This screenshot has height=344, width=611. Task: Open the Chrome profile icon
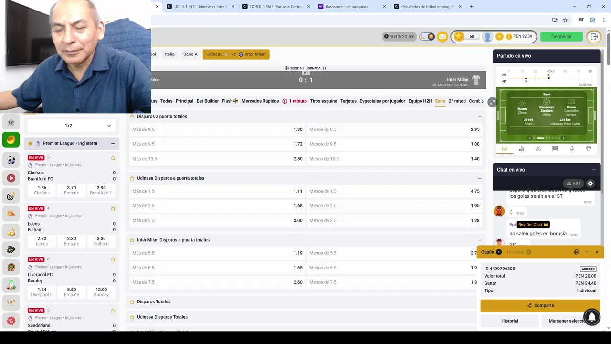[x=592, y=20]
